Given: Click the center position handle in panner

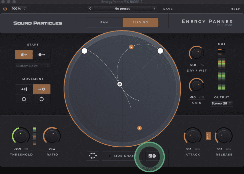Looking at the screenshot, I should tap(120, 84).
